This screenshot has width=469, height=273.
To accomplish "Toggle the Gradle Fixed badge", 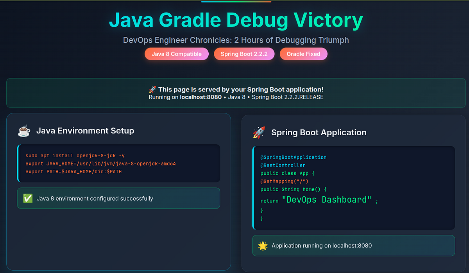I will pos(304,54).
